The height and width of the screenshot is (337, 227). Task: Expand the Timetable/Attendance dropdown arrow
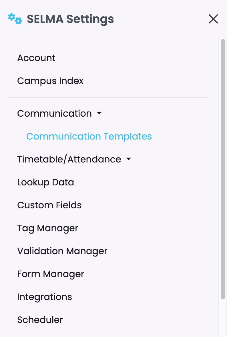[129, 159]
